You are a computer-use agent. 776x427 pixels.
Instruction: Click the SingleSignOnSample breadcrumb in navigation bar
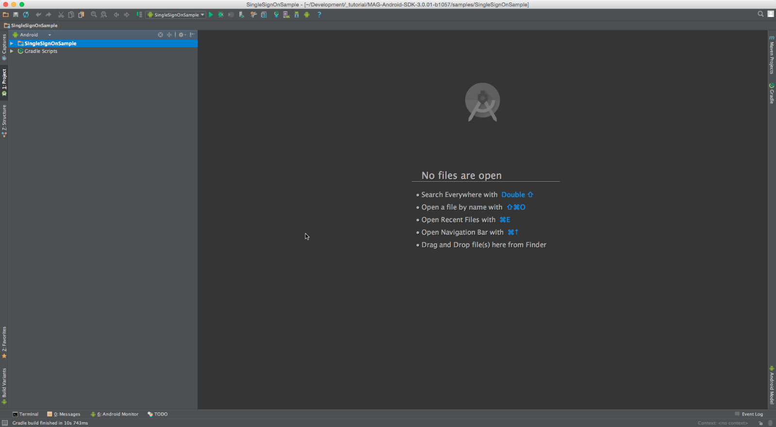point(31,25)
